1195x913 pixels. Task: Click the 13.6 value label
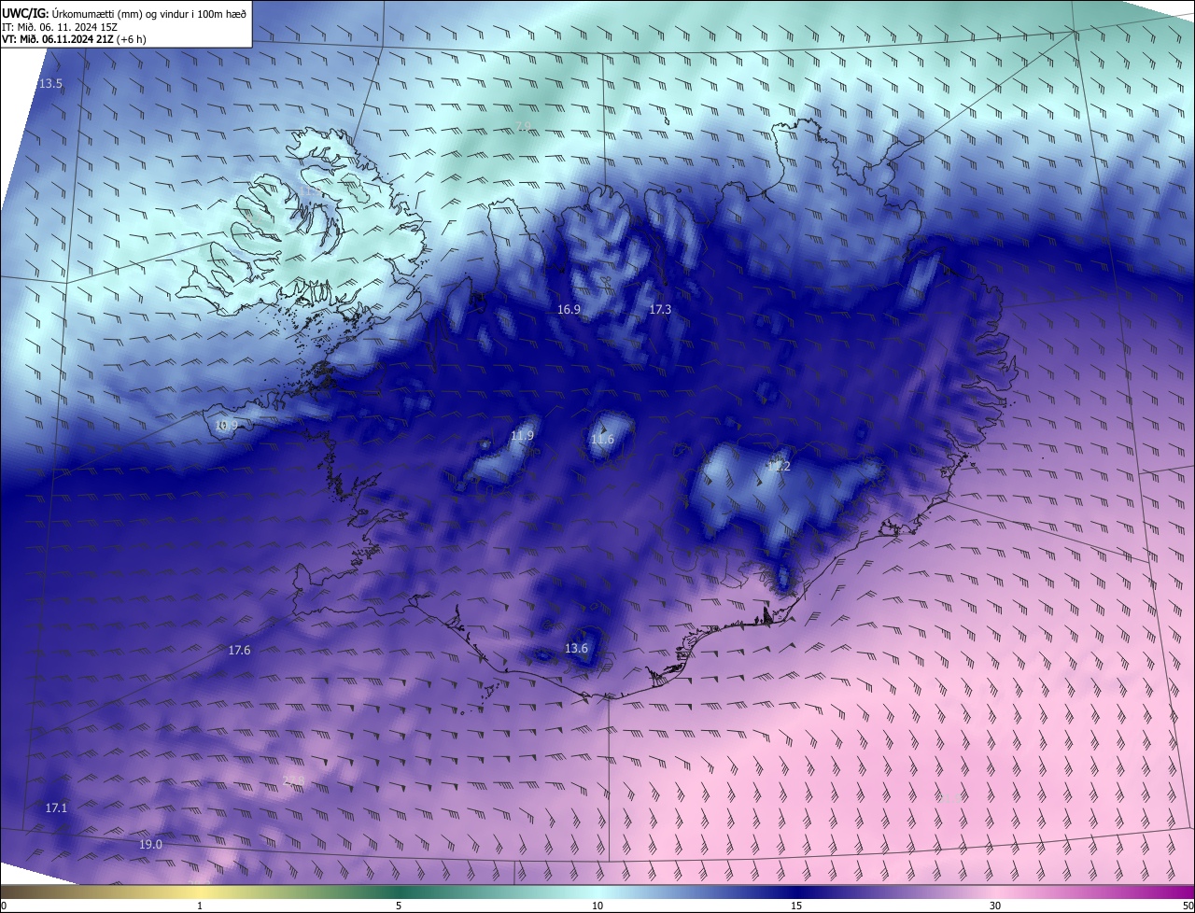(x=577, y=649)
